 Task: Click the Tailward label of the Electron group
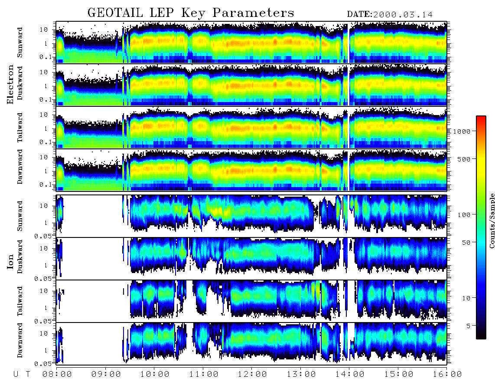pos(20,128)
